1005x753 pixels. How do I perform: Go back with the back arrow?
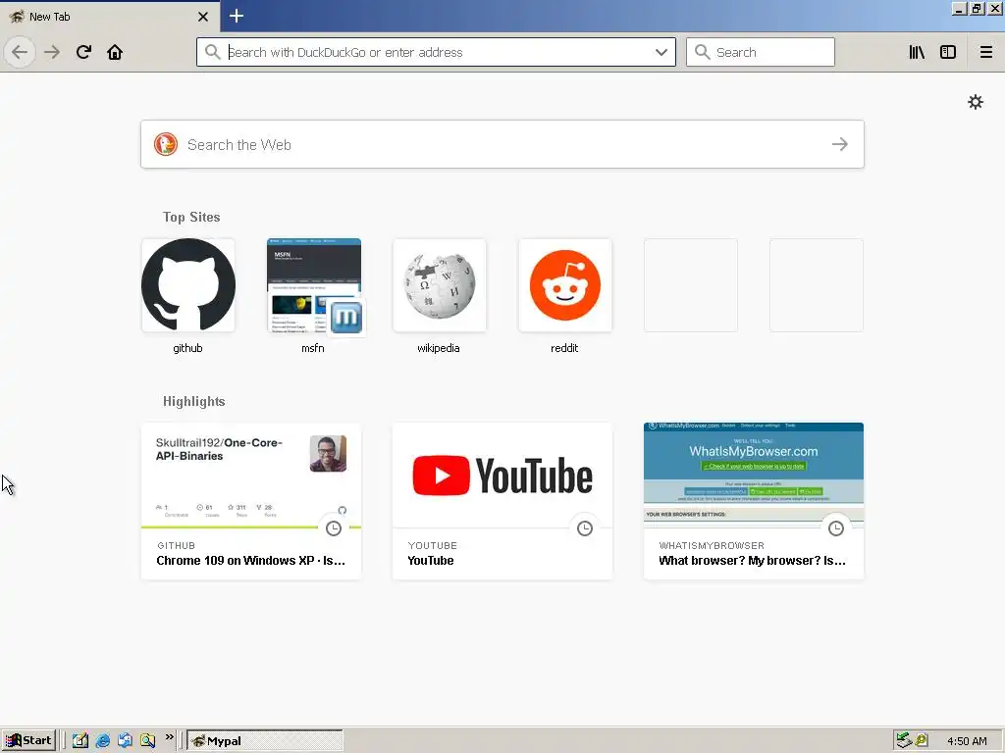point(20,52)
